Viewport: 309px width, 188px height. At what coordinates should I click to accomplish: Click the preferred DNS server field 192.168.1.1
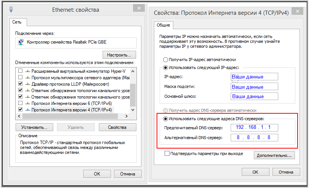(x=254, y=127)
